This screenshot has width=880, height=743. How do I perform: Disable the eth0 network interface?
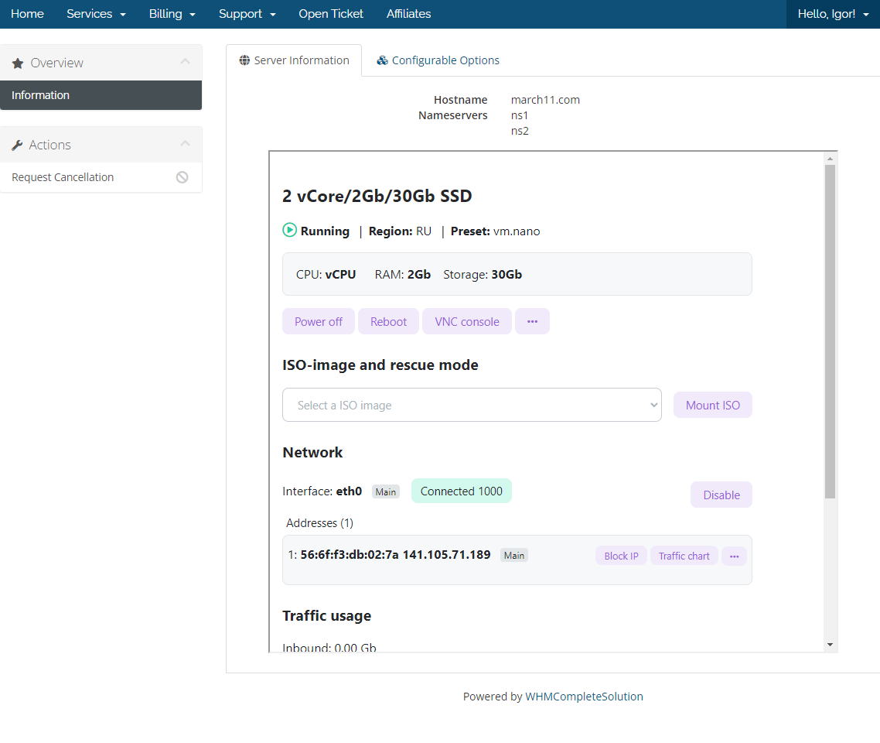[x=721, y=495]
